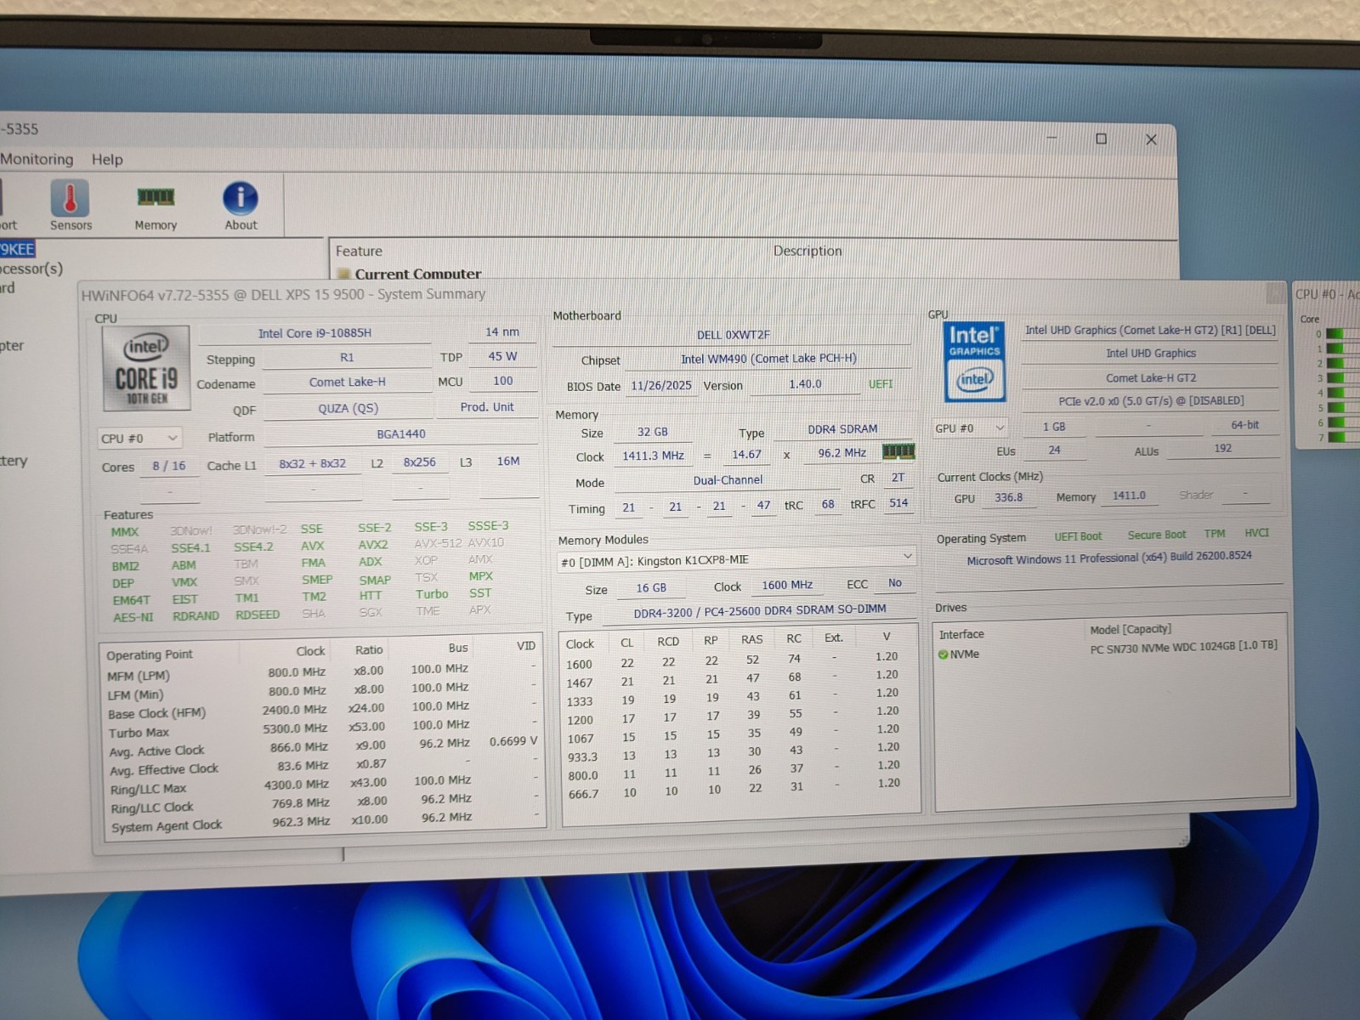Click the 14 nm process value
Screen dimensions: 1360x1020
pyautogui.click(x=502, y=332)
